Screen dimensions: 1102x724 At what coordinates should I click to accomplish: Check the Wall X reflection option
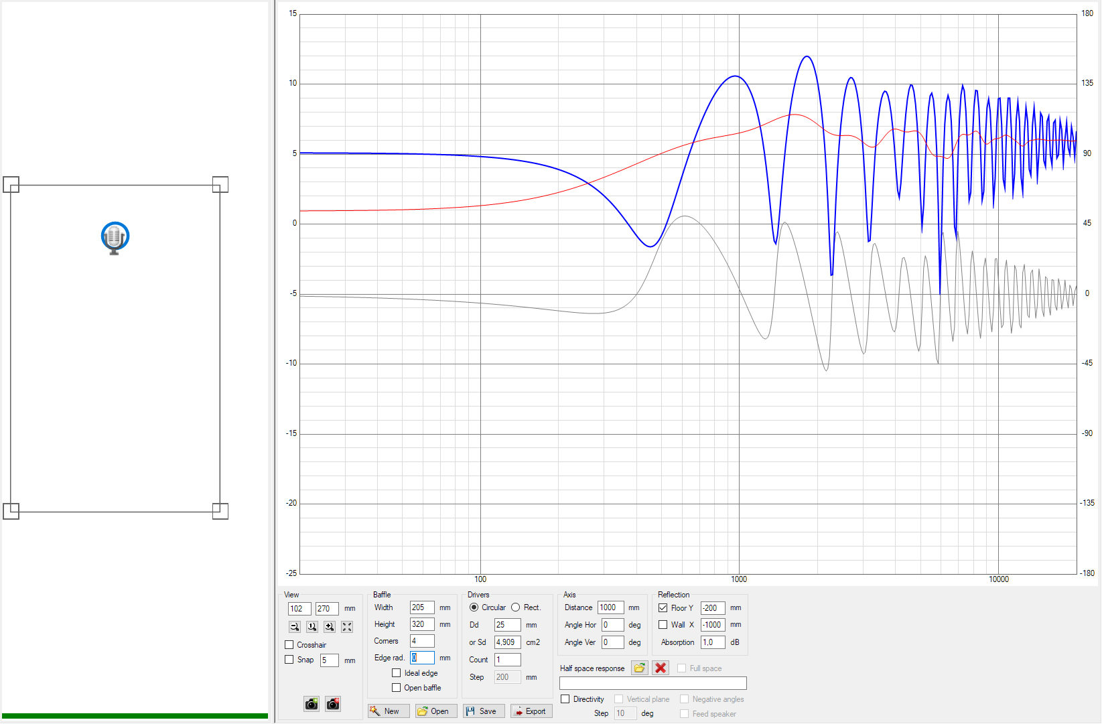[663, 625]
